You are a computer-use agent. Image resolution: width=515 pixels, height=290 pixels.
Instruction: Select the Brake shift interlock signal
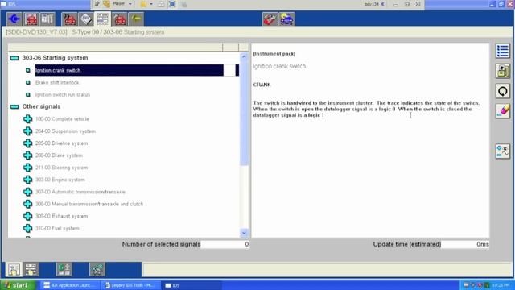57,82
